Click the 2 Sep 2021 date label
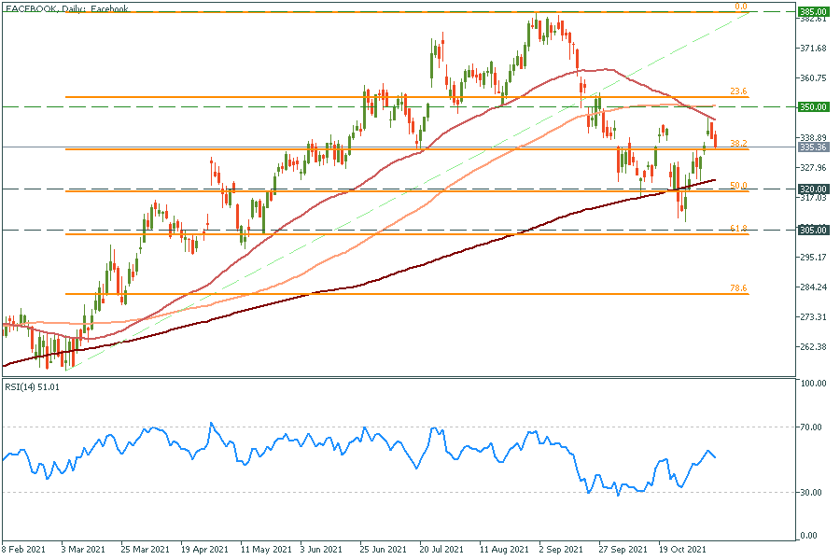840x560 pixels. pyautogui.click(x=562, y=551)
